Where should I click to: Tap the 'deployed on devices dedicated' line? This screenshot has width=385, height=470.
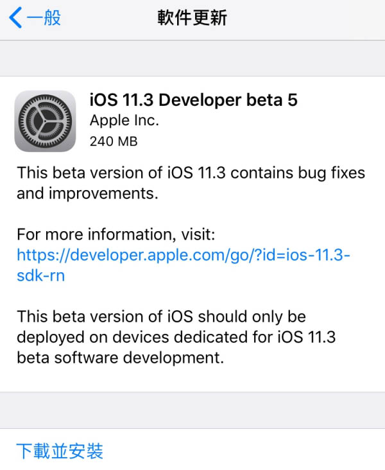tap(175, 337)
